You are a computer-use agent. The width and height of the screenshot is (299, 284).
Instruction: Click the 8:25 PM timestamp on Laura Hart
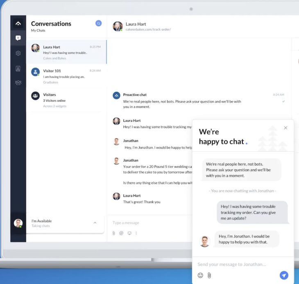point(95,47)
